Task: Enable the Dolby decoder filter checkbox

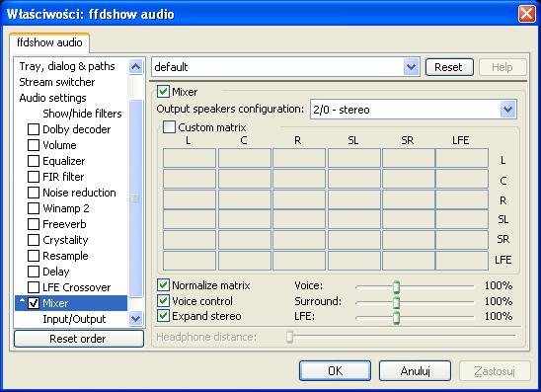Action: 34,129
